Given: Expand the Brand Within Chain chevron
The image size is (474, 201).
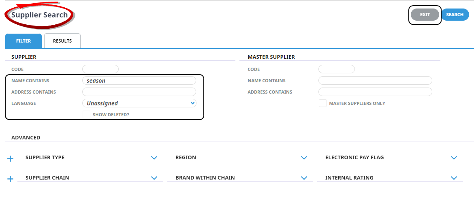Looking at the screenshot, I should (304, 178).
